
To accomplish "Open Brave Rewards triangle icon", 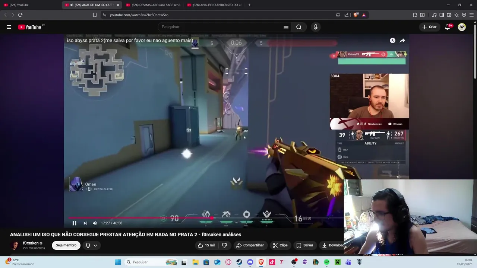I will click(364, 15).
